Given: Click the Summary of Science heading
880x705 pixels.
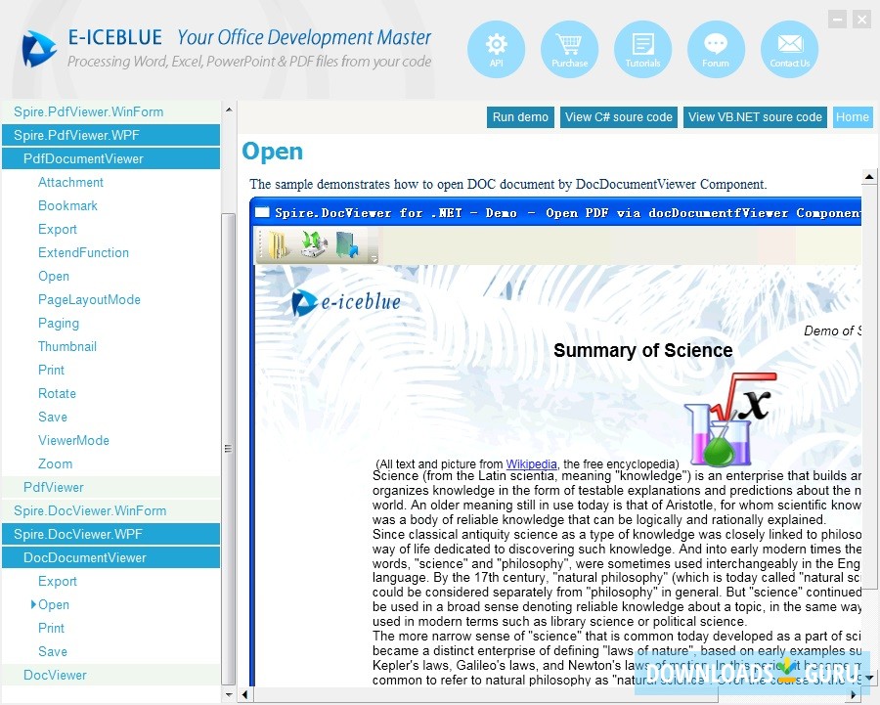Looking at the screenshot, I should [x=642, y=350].
